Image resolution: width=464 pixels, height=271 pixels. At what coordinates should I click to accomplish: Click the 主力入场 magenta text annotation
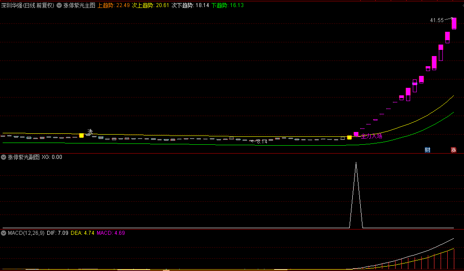(371, 136)
